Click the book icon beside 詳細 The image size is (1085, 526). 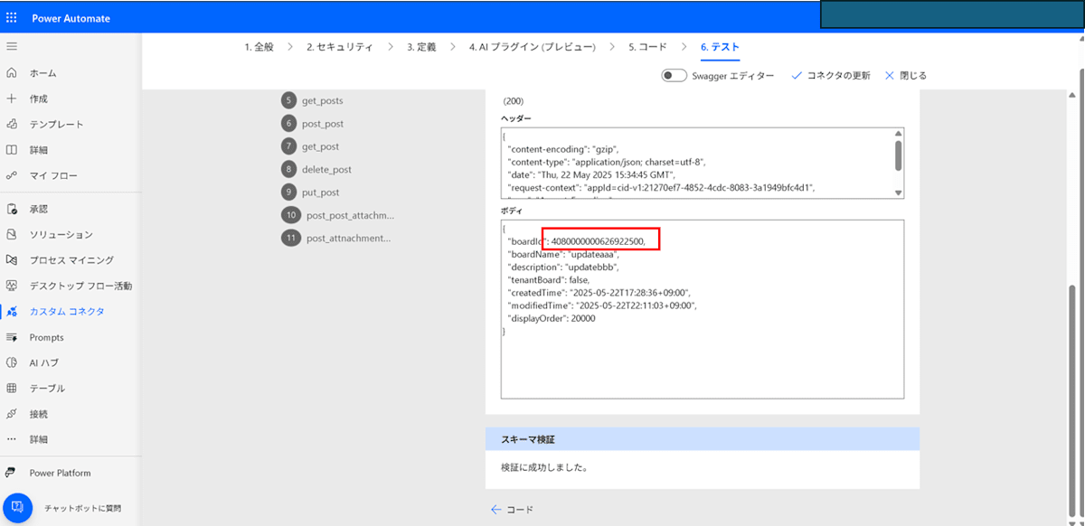(12, 150)
